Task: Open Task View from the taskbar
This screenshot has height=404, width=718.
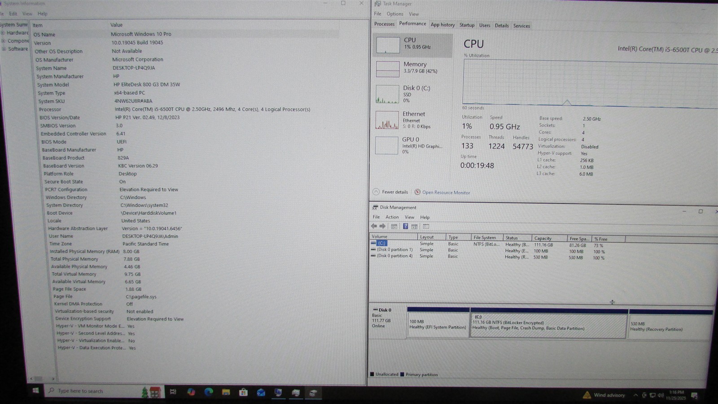Action: (173, 392)
